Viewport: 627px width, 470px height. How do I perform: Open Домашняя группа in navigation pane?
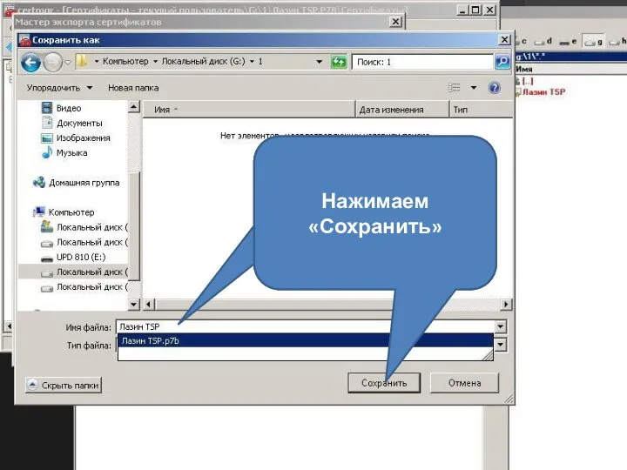point(84,183)
